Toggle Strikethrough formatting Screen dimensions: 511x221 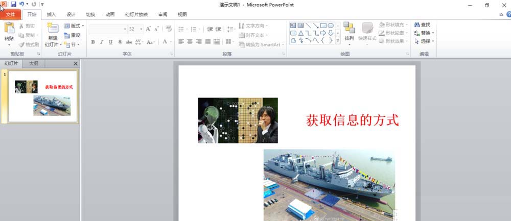tap(129, 42)
